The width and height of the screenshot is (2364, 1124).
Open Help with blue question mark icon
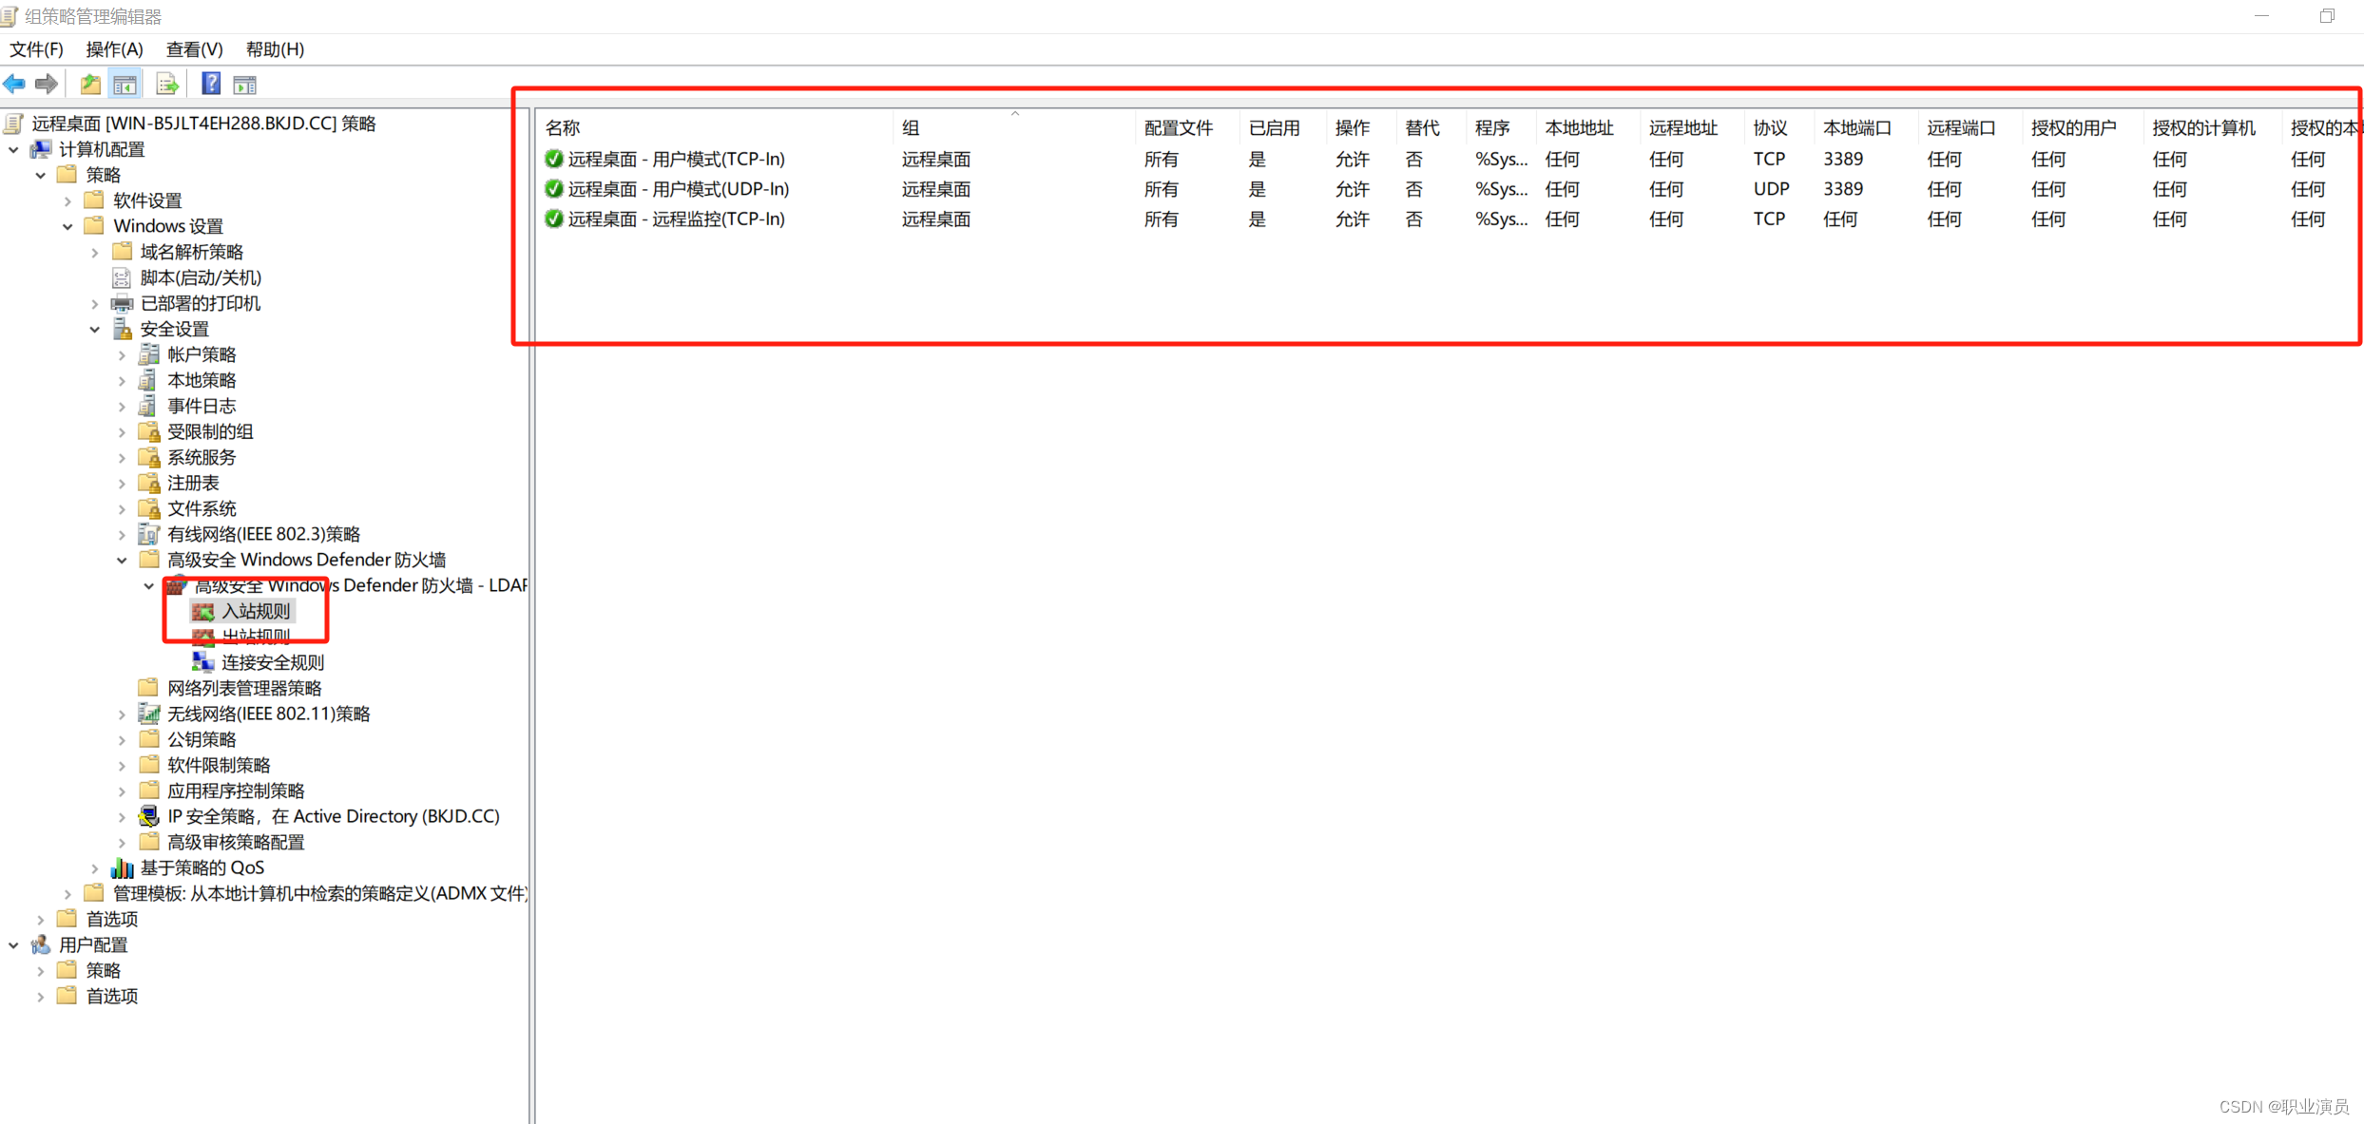pos(211,85)
